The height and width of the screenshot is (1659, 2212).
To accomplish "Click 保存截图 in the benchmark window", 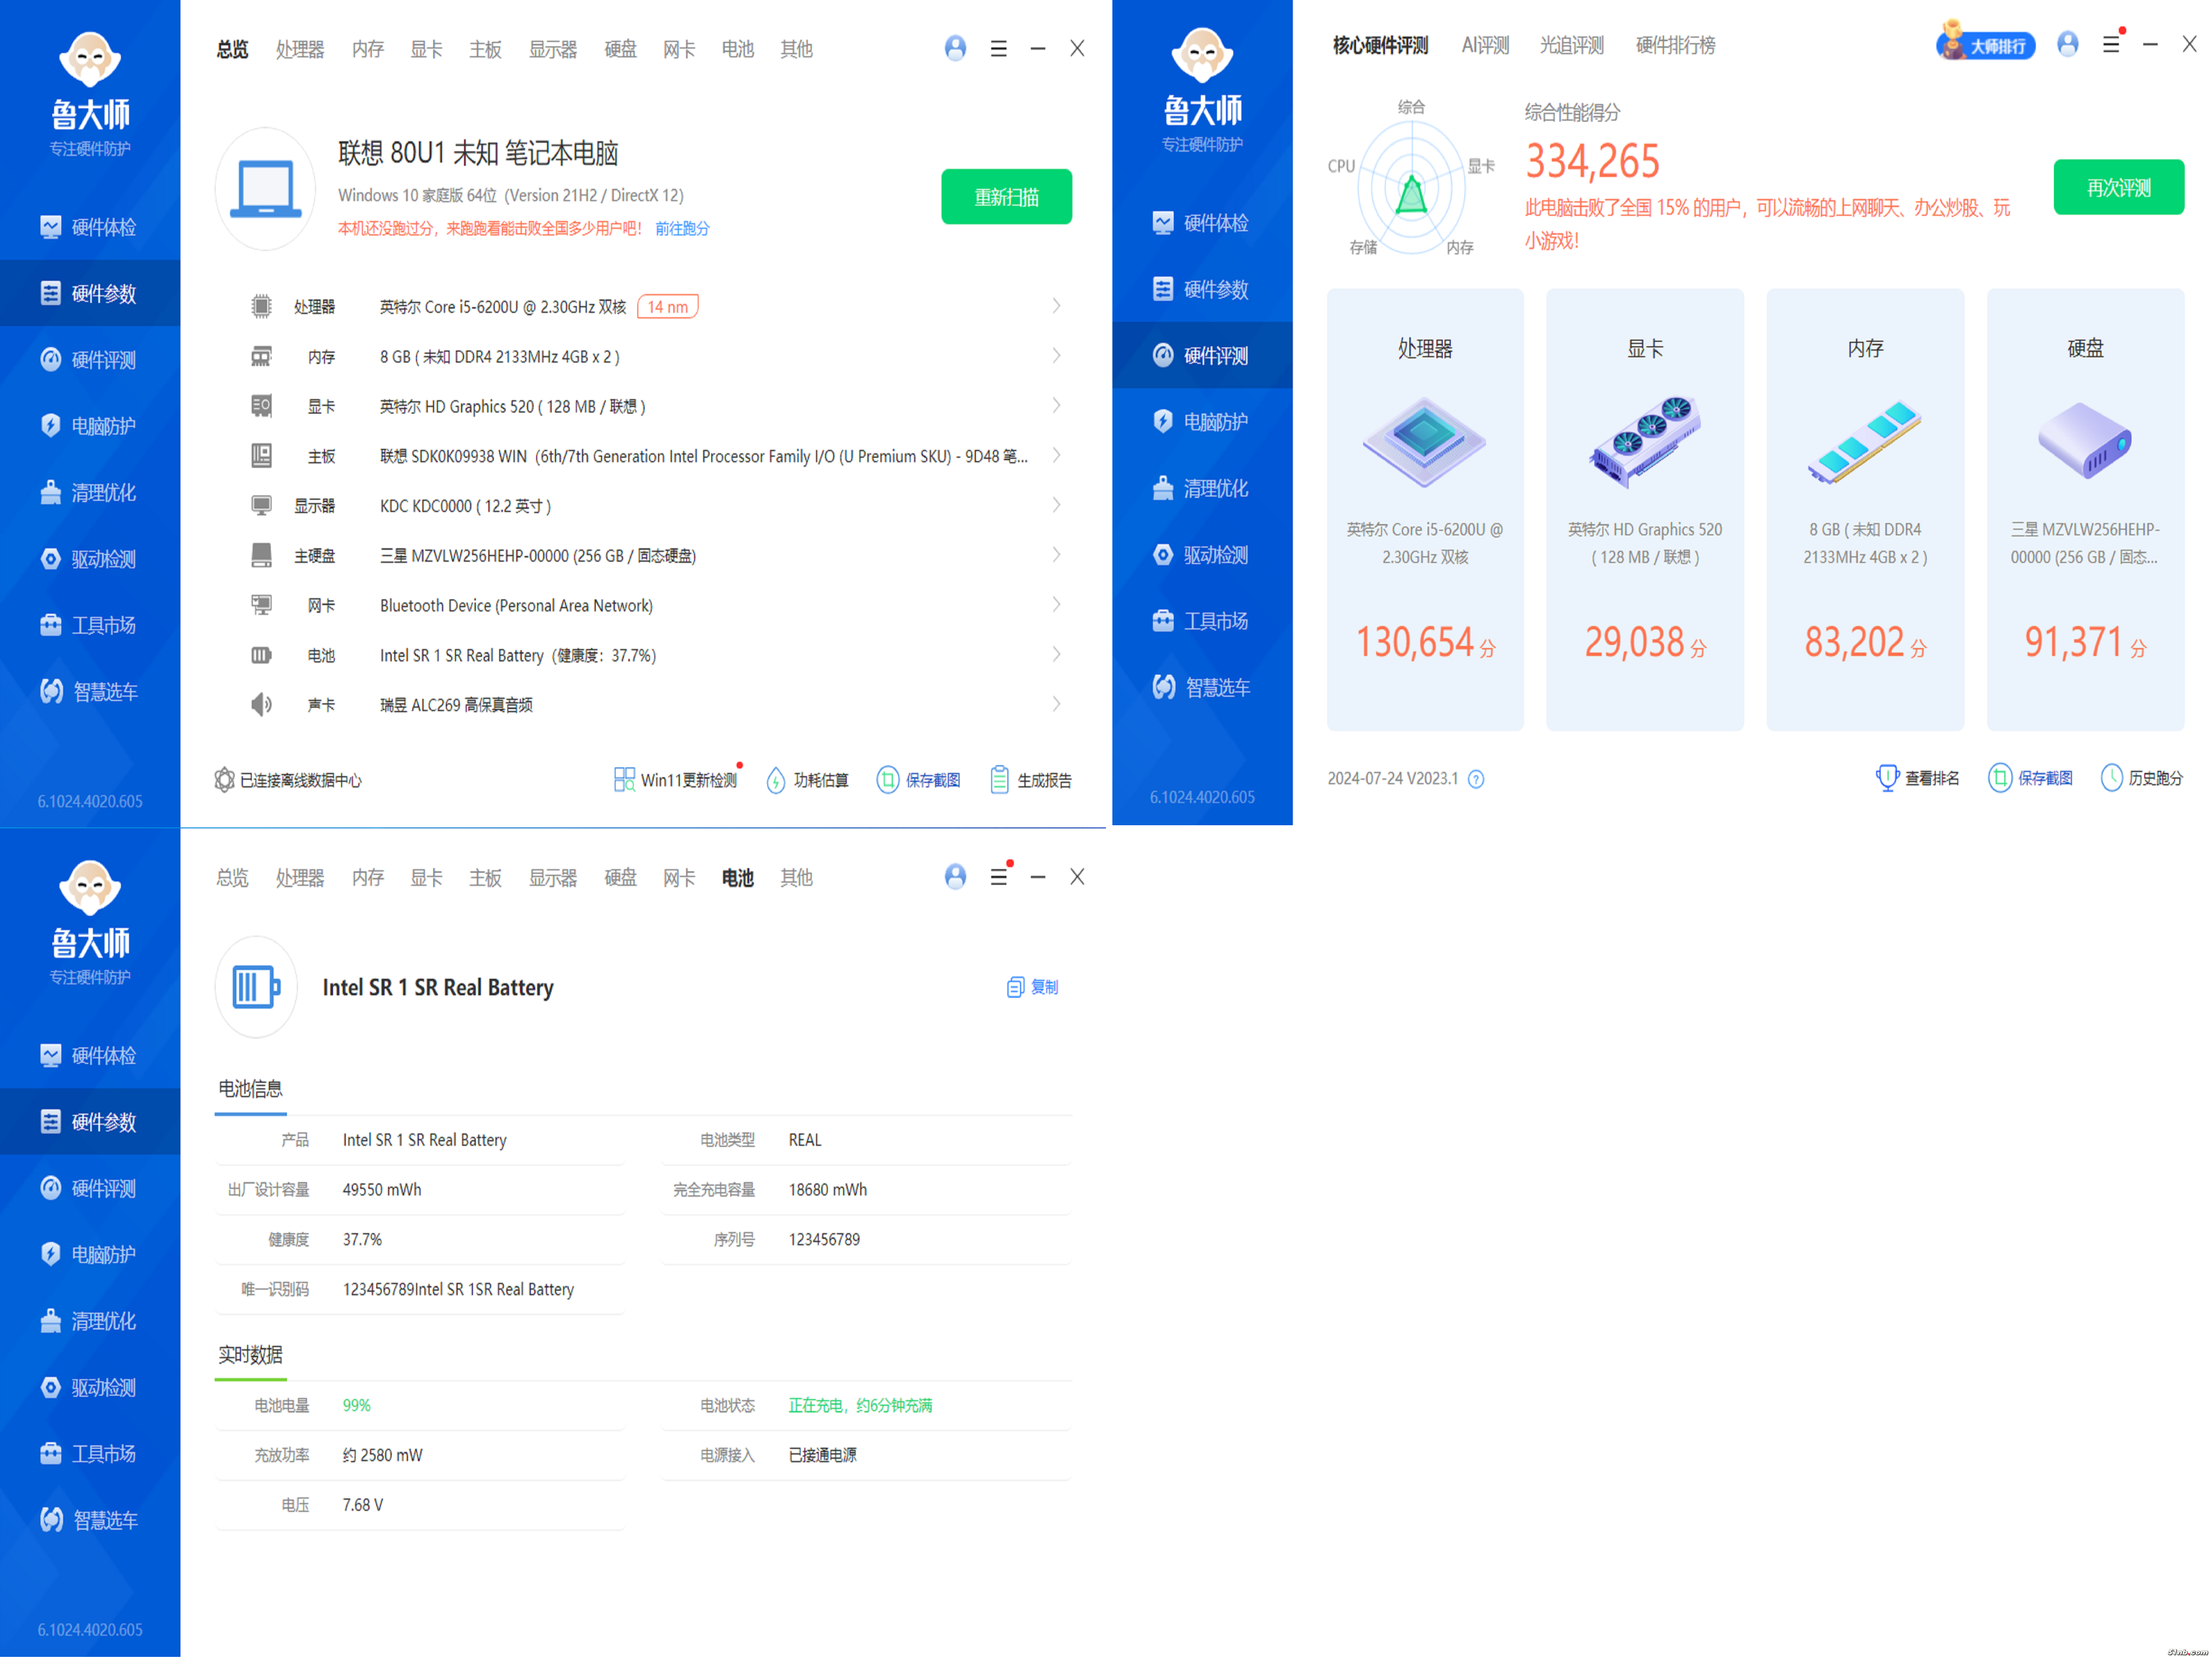I will (2030, 778).
